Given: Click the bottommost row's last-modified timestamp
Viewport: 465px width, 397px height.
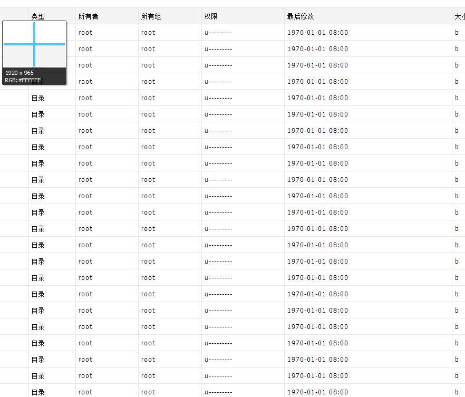Looking at the screenshot, I should click(x=317, y=392).
